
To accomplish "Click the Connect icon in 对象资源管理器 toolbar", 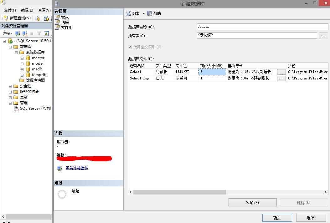I will pyautogui.click(x=17, y=33).
